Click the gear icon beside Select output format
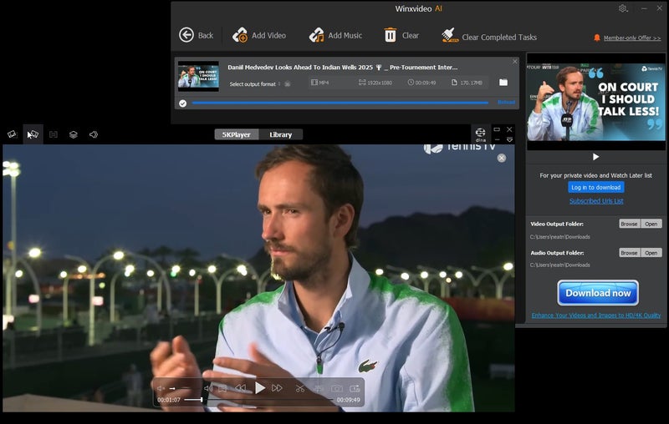The width and height of the screenshot is (669, 424). pyautogui.click(x=288, y=83)
